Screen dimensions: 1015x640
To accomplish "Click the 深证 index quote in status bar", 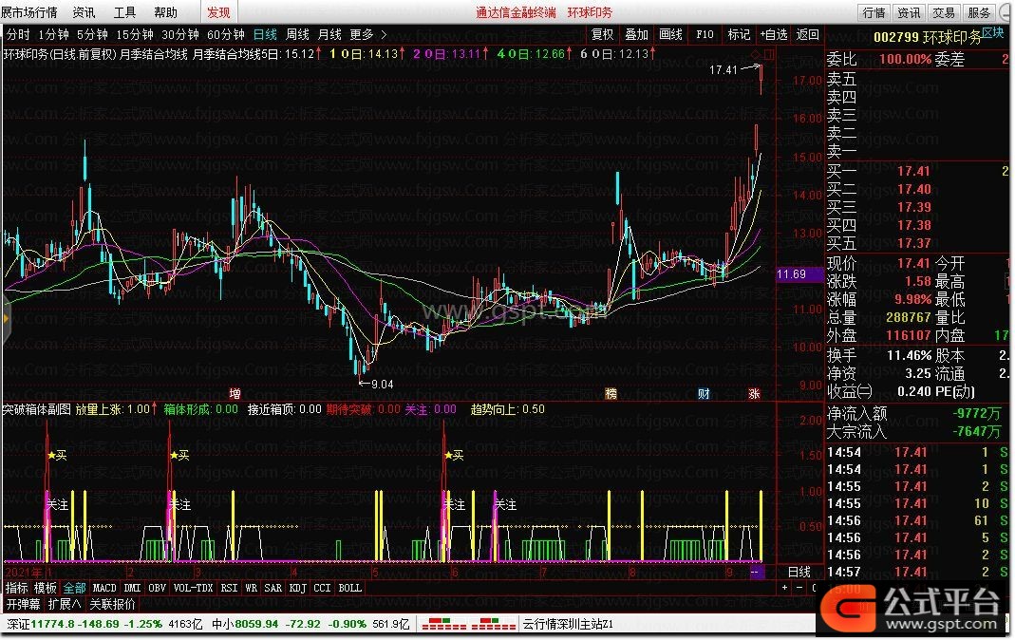I will (104, 625).
